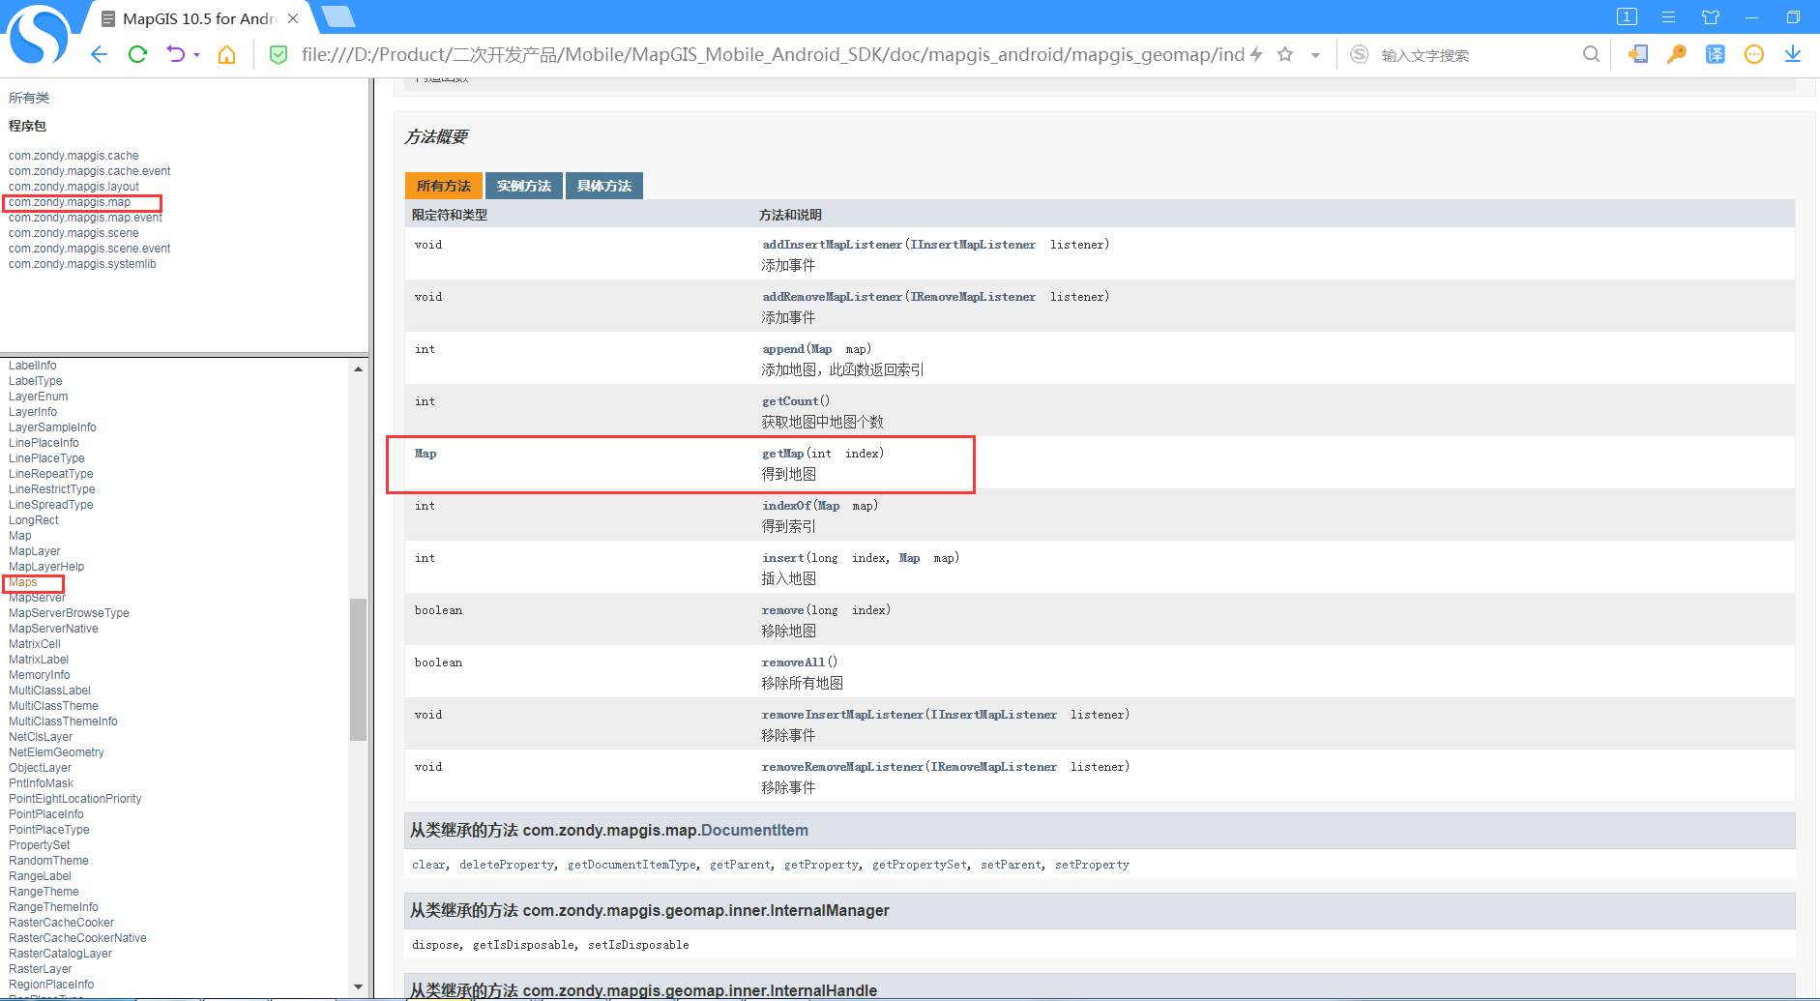Open package com.zondy.mapgis.scene.event

(89, 249)
